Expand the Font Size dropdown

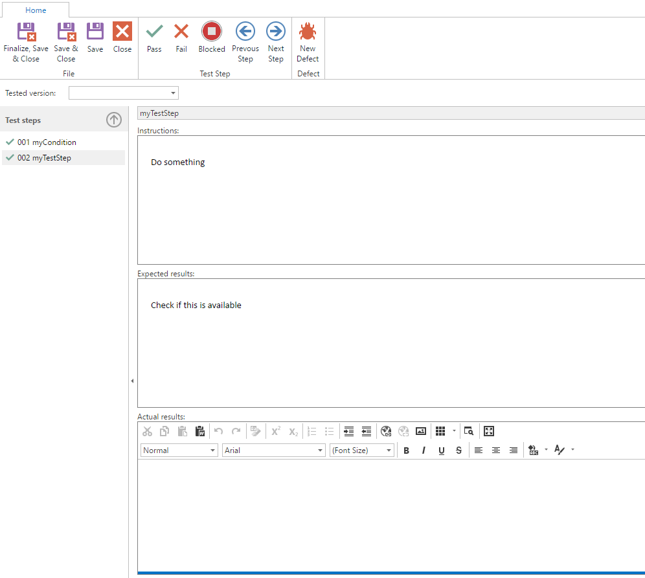[389, 450]
